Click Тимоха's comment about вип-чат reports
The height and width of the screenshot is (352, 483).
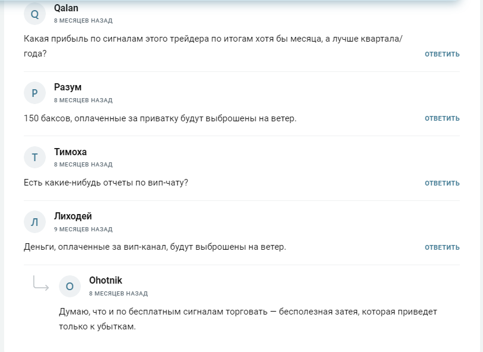(106, 183)
